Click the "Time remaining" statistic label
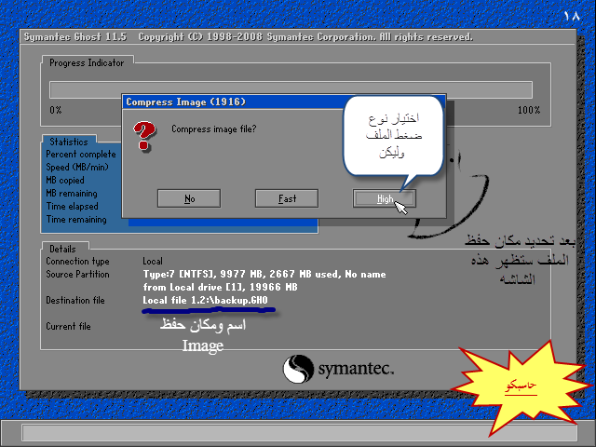 pyautogui.click(x=76, y=220)
